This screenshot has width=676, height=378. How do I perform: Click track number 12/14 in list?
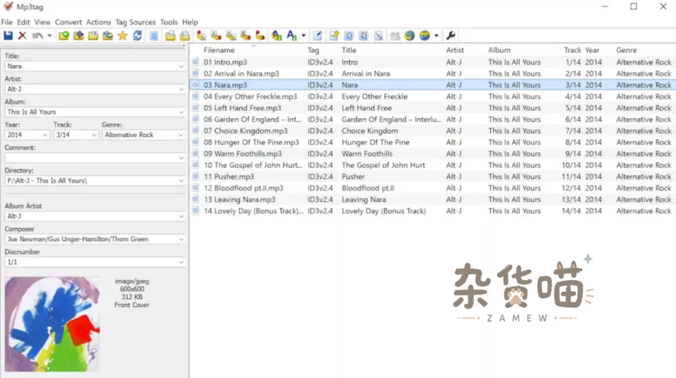click(x=571, y=188)
